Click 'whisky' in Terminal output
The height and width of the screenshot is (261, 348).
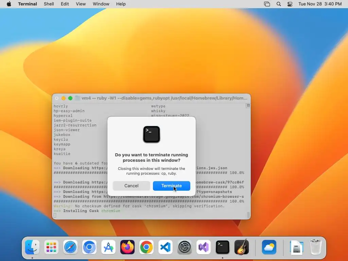coord(158,111)
